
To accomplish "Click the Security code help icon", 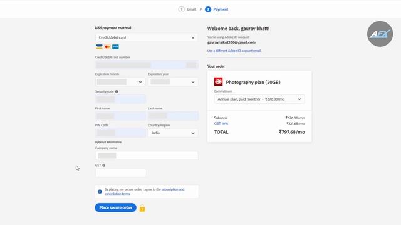I will [x=117, y=91].
